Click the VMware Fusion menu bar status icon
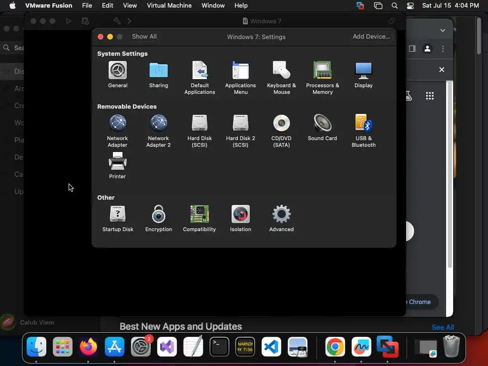 [360, 6]
